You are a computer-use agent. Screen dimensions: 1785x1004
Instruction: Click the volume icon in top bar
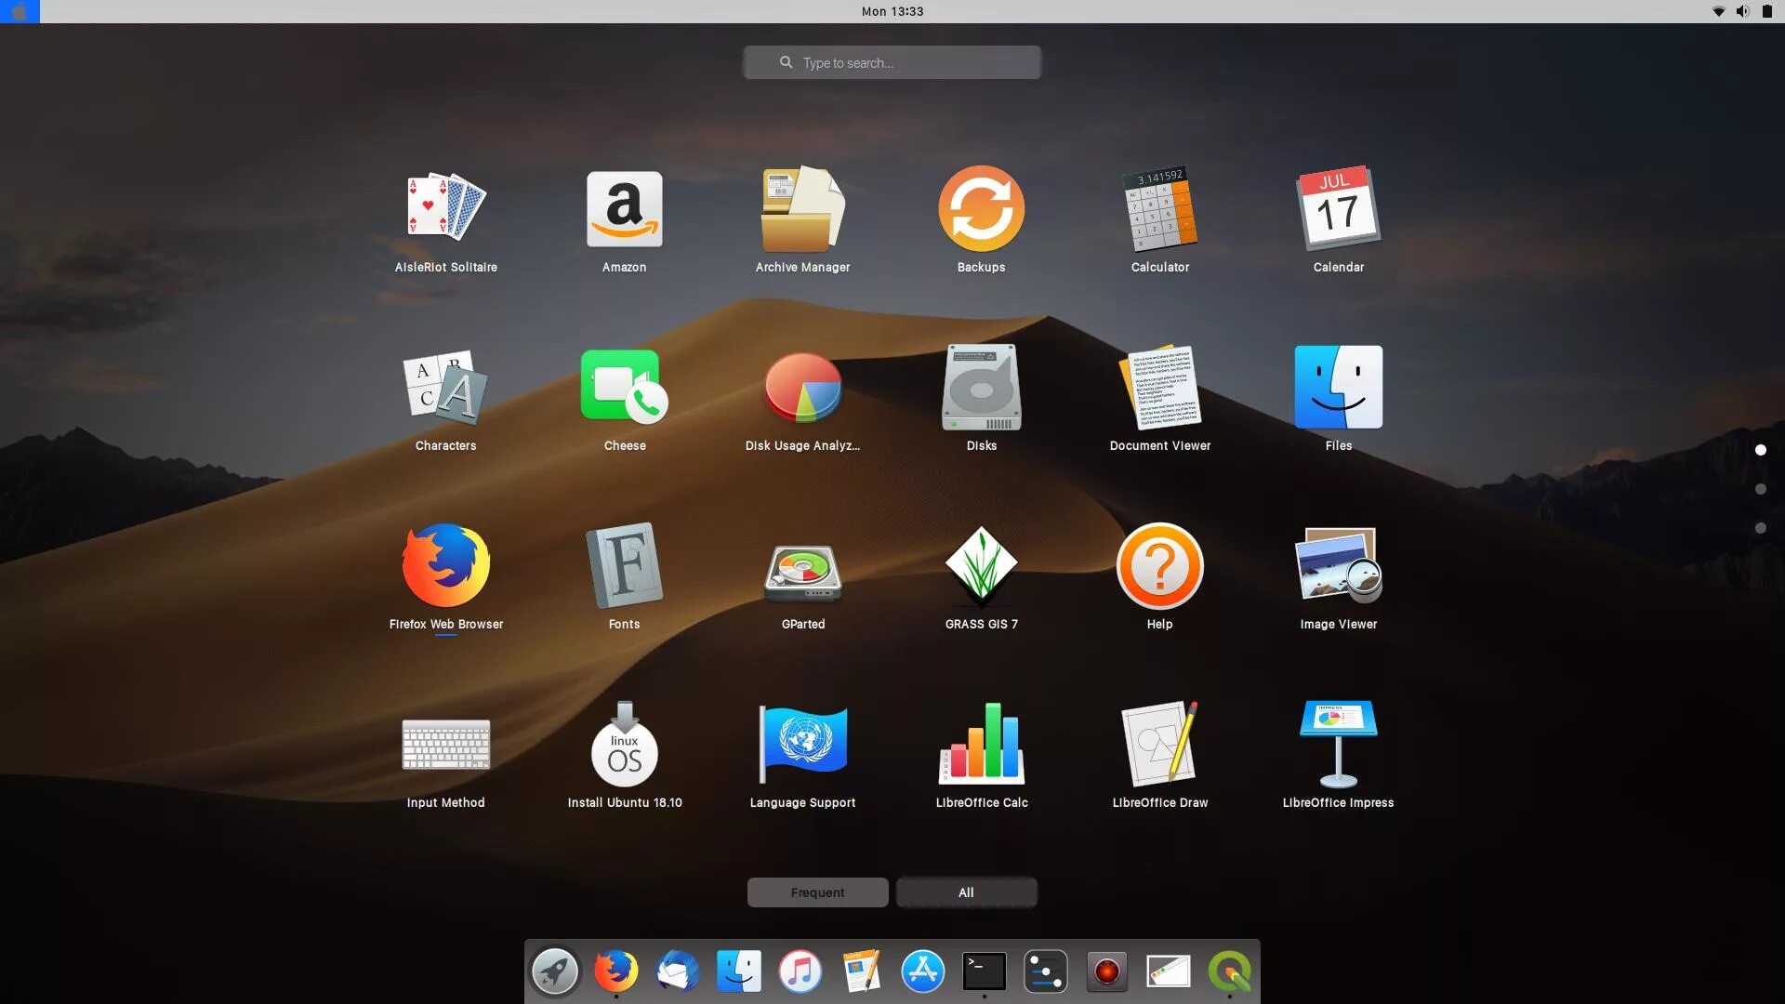1742,11
